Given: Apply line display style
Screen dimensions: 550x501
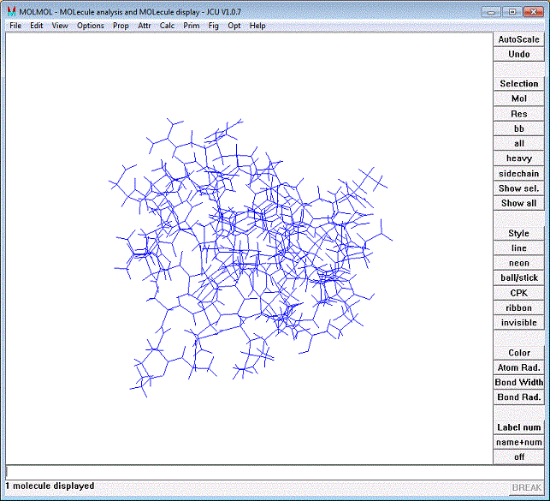Looking at the screenshot, I should [519, 248].
